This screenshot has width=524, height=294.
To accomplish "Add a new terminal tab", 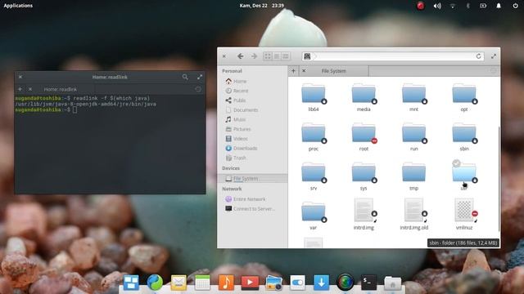I will point(20,89).
